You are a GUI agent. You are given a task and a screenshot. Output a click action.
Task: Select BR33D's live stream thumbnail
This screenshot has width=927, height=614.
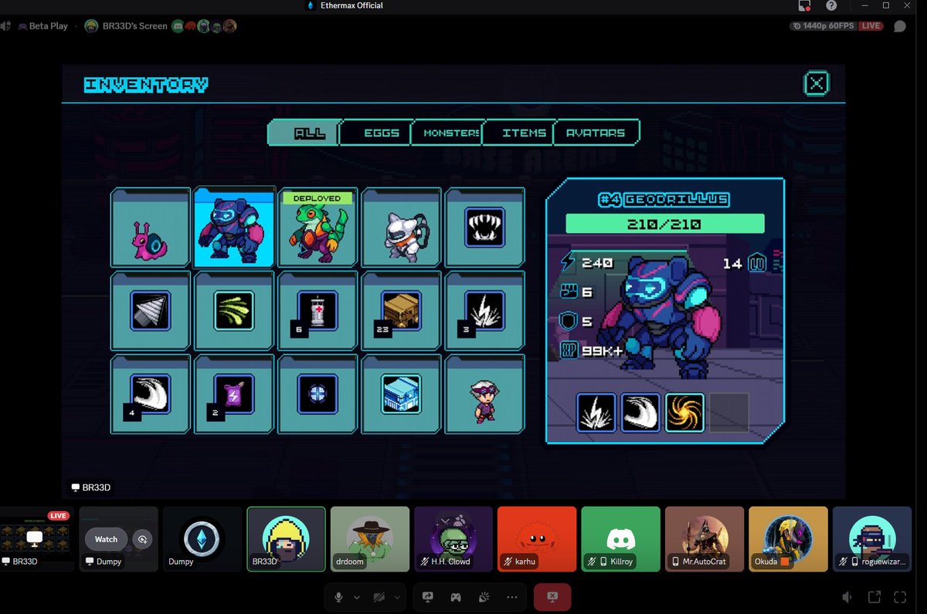click(x=36, y=538)
